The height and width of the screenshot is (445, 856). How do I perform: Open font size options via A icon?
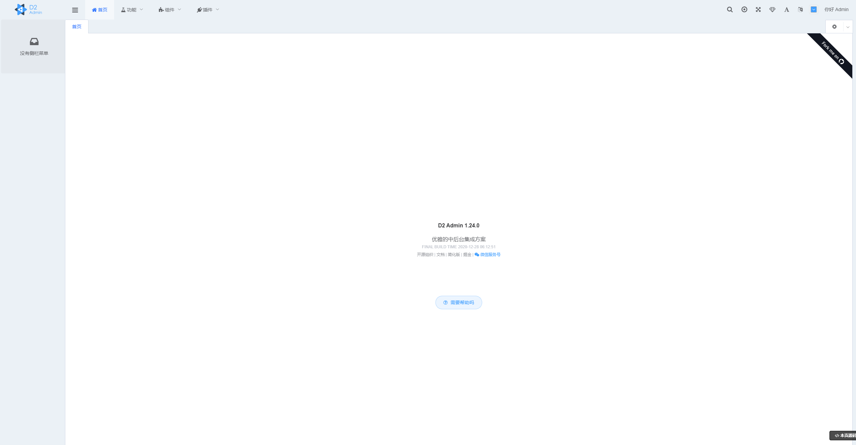(x=786, y=9)
